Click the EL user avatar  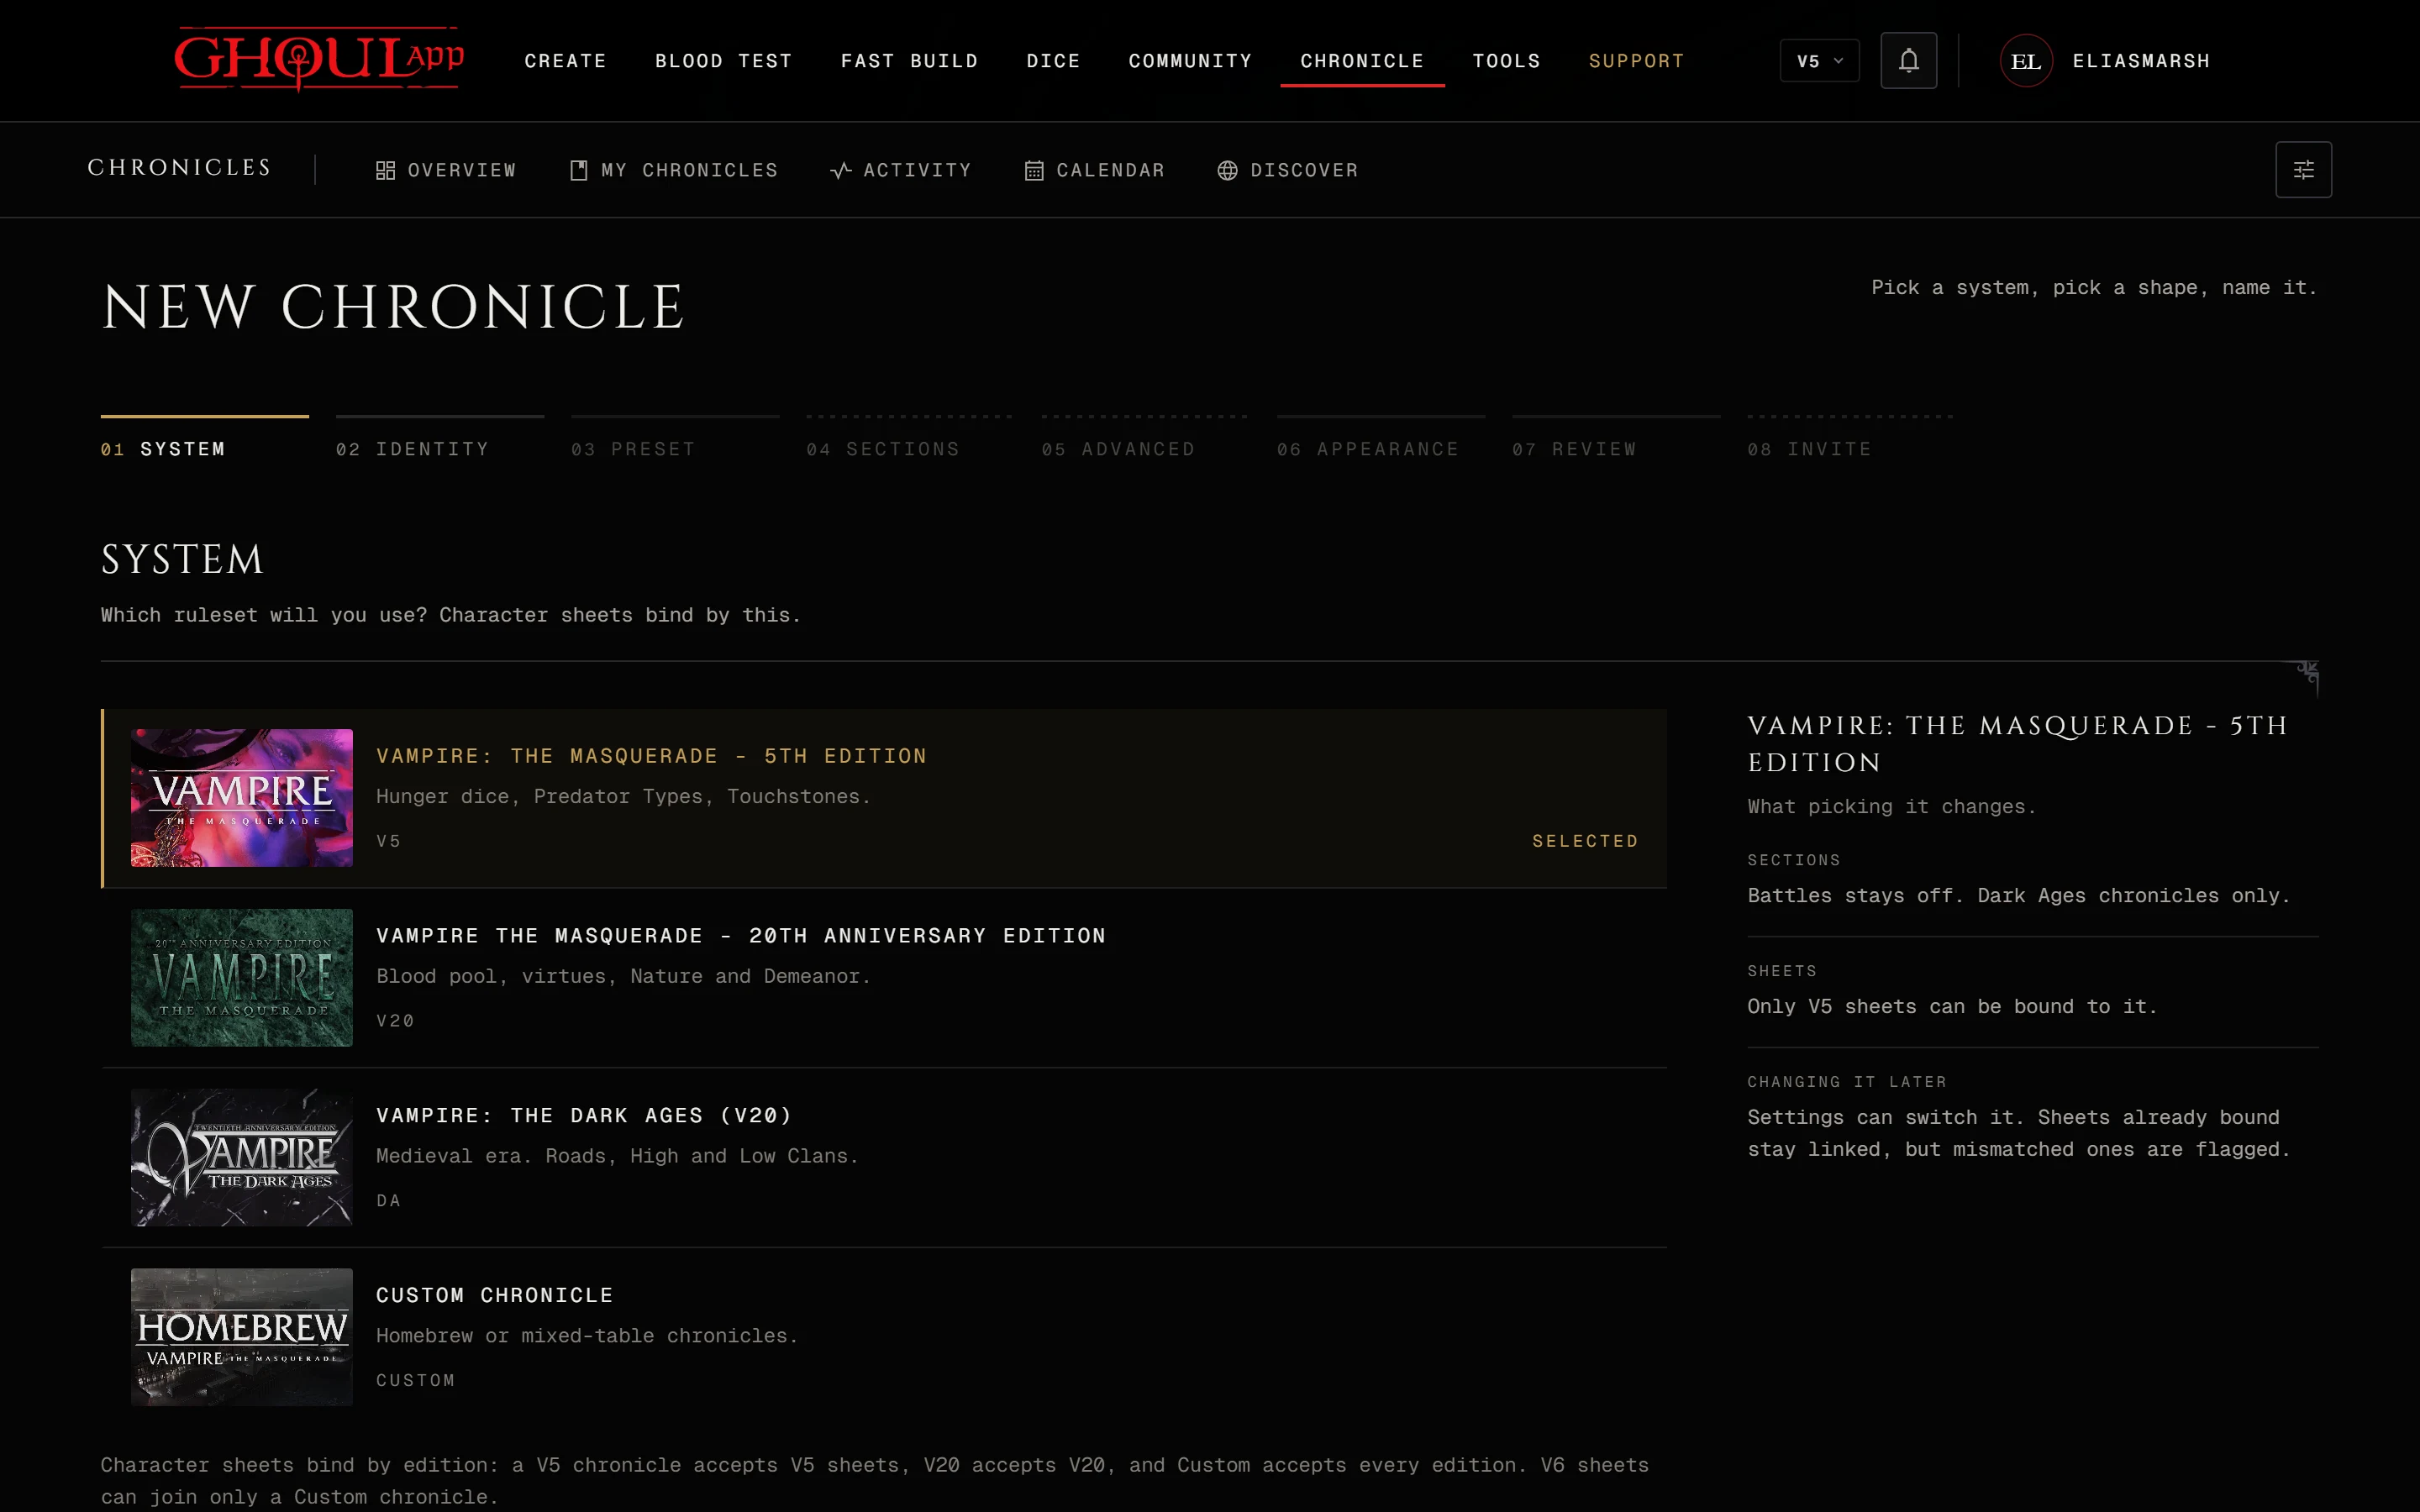tap(2026, 61)
